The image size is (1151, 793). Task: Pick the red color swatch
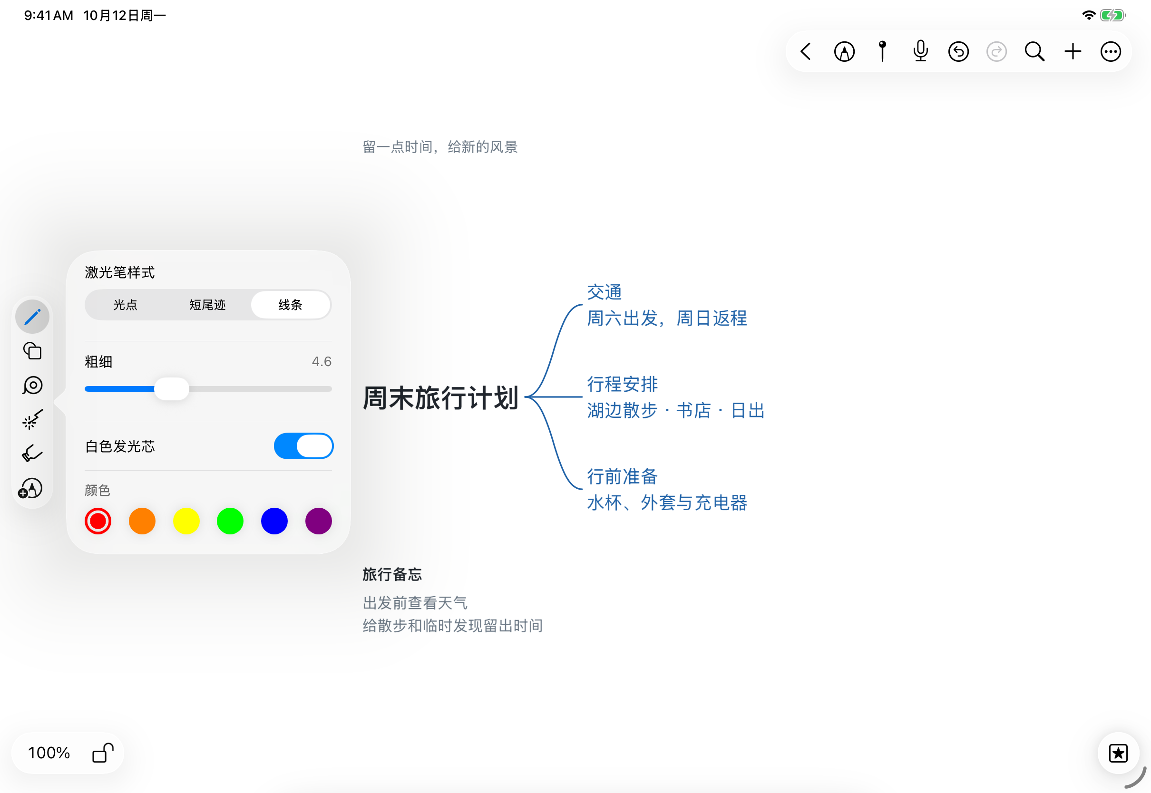pos(98,521)
